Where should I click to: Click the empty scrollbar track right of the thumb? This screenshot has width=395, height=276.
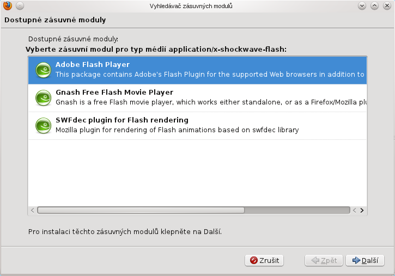click(297, 210)
